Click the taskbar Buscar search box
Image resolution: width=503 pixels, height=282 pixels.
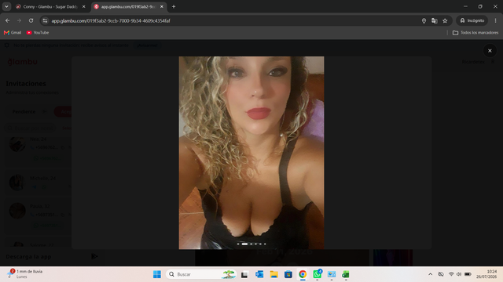tap(201, 274)
